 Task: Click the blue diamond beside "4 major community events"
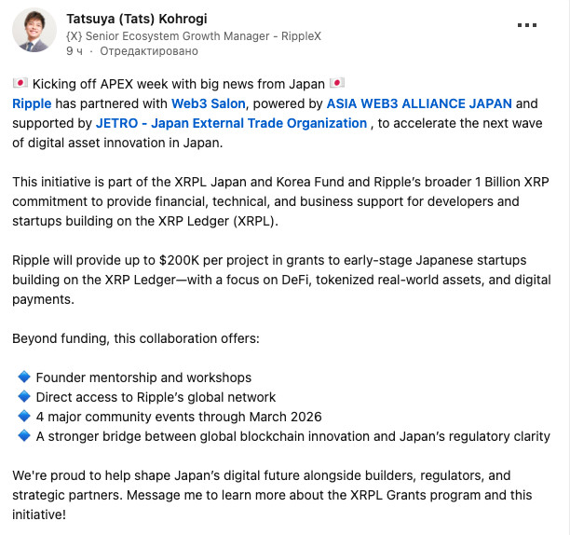pos(24,417)
